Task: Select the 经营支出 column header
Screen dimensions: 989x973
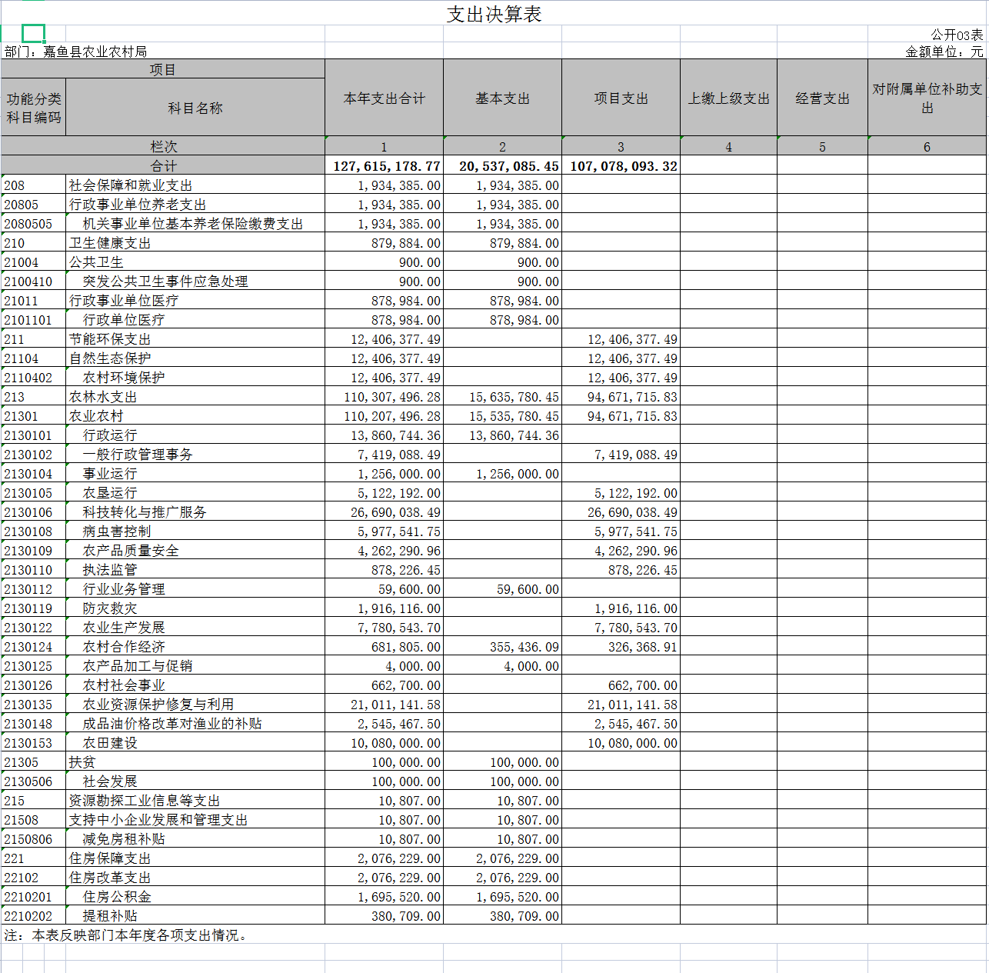Action: [822, 98]
